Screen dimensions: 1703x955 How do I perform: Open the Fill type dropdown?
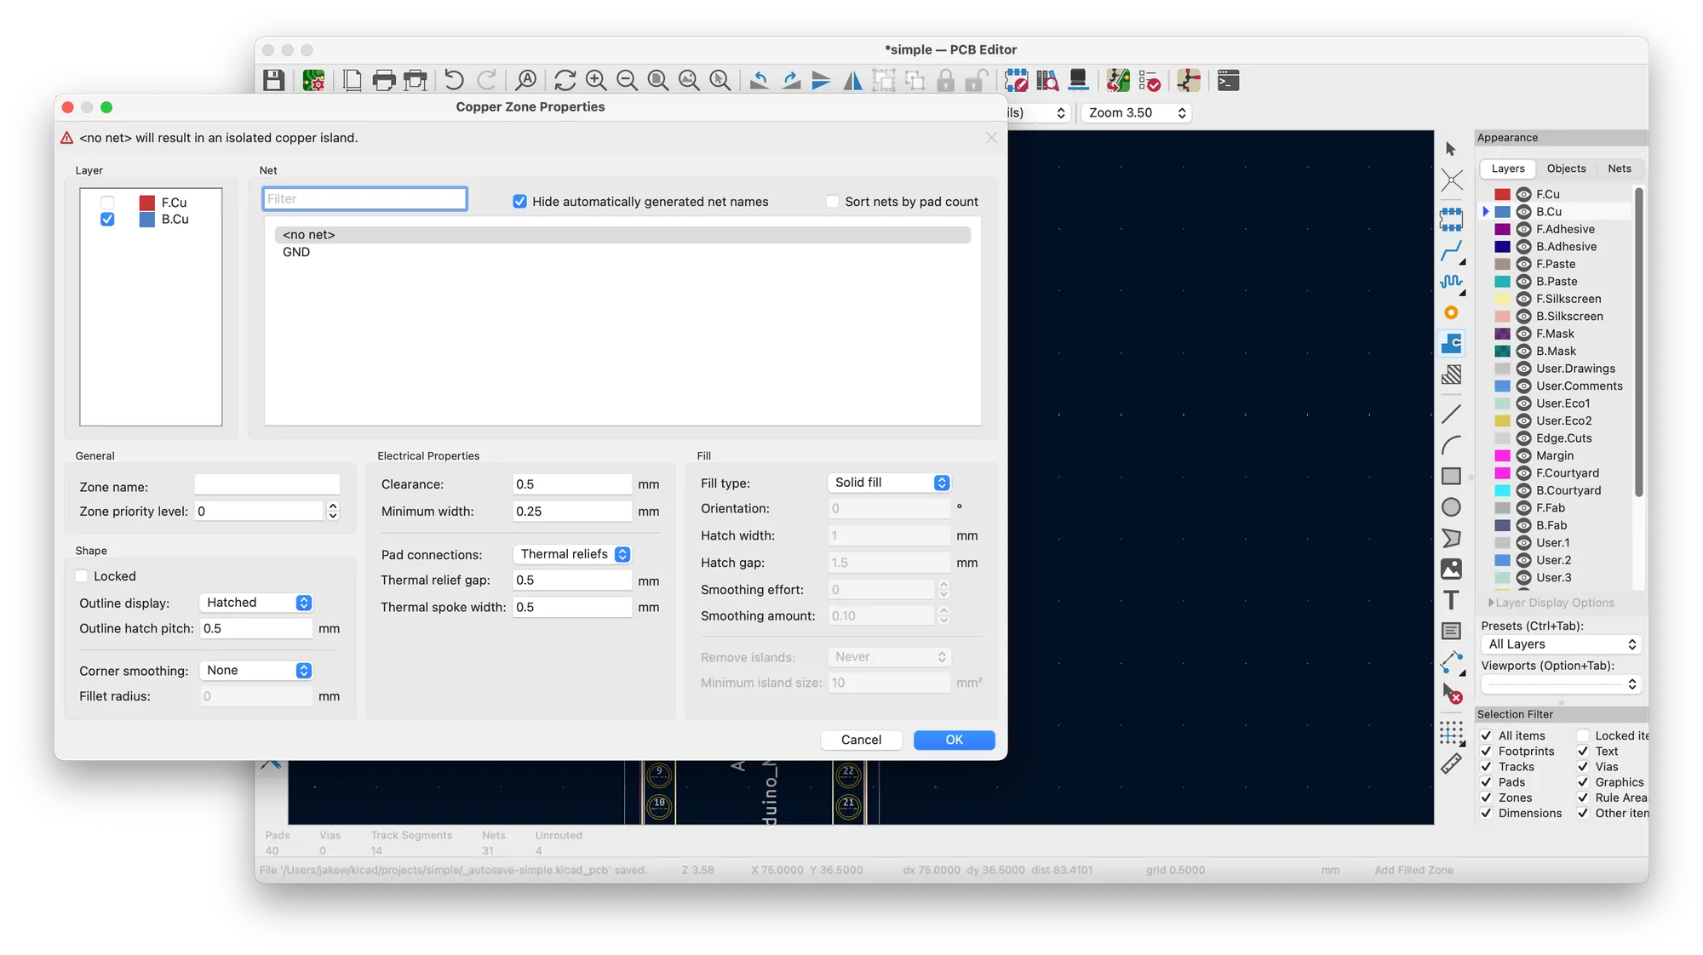coord(889,483)
